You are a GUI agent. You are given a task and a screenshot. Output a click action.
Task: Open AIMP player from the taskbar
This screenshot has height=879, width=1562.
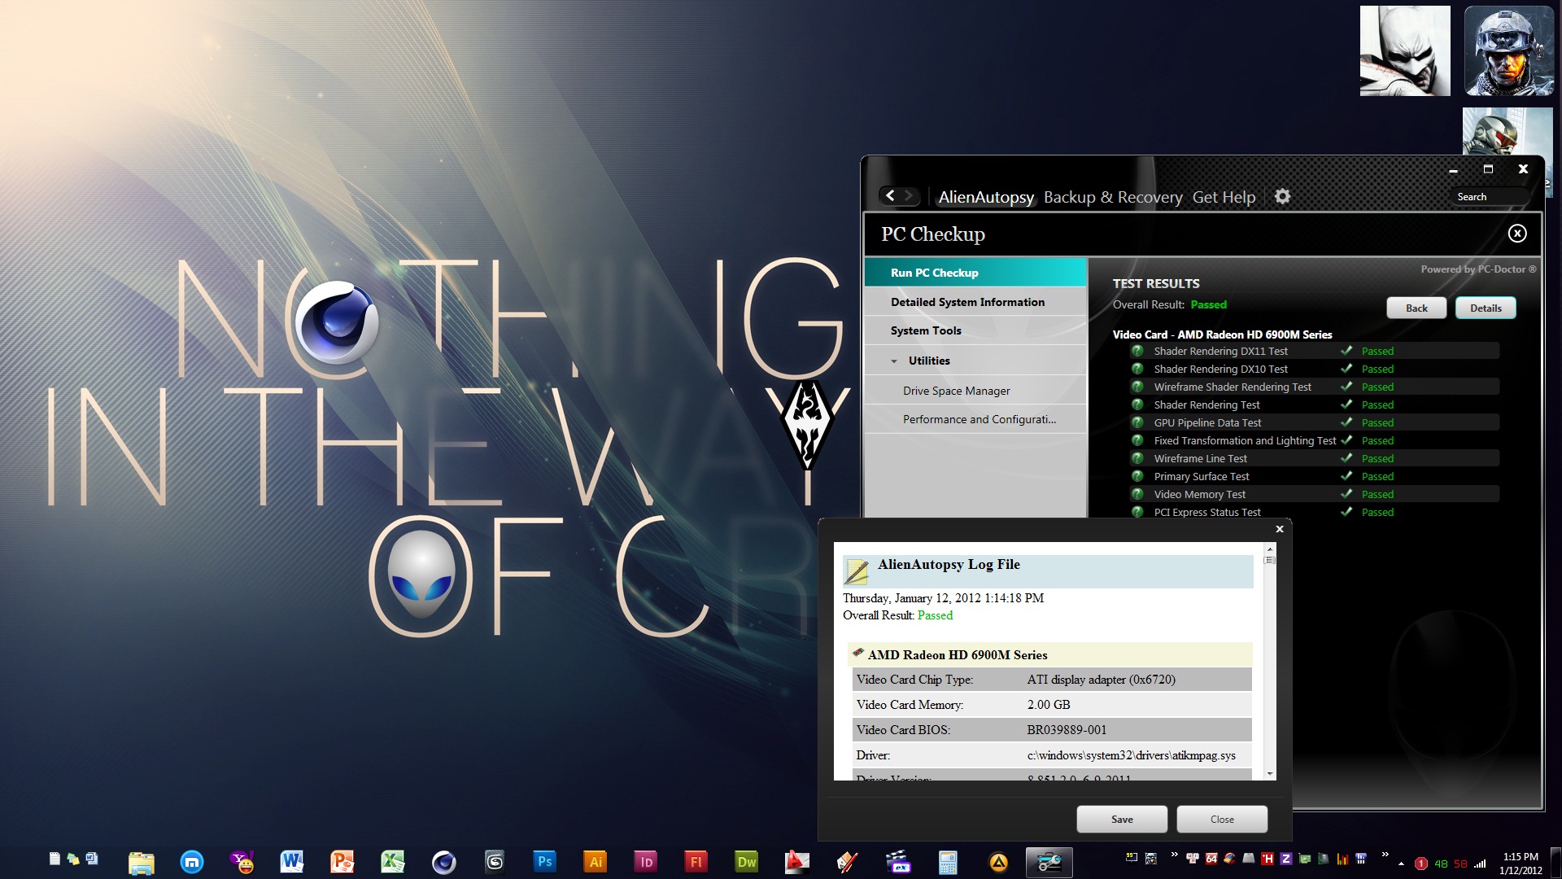tap(998, 862)
